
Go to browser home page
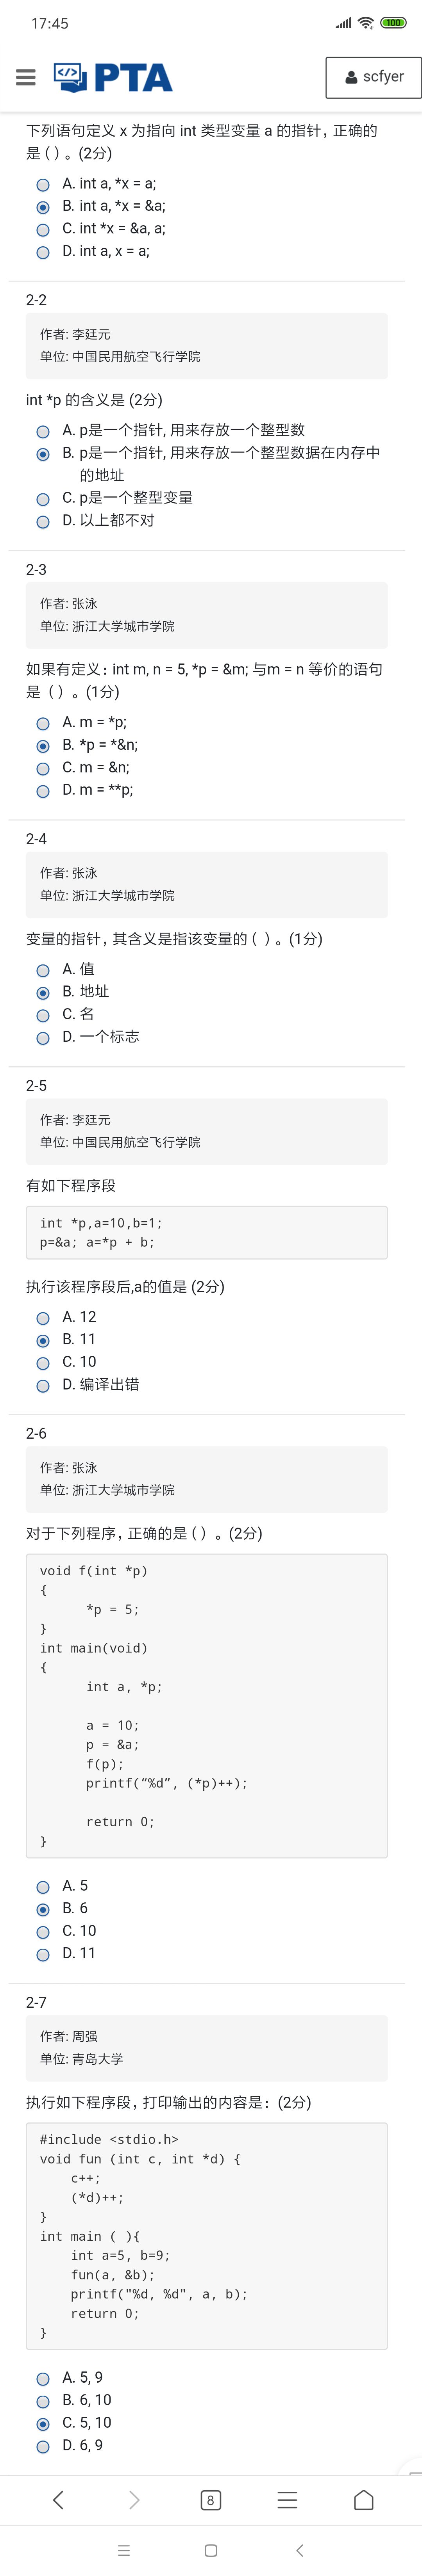(x=364, y=2499)
